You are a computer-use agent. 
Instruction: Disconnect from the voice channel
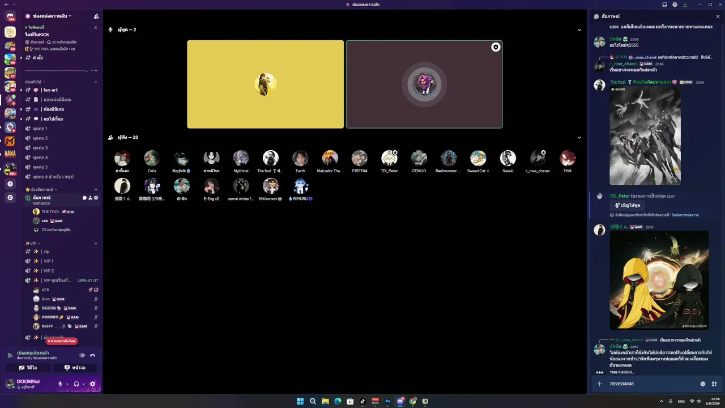pyautogui.click(x=93, y=355)
